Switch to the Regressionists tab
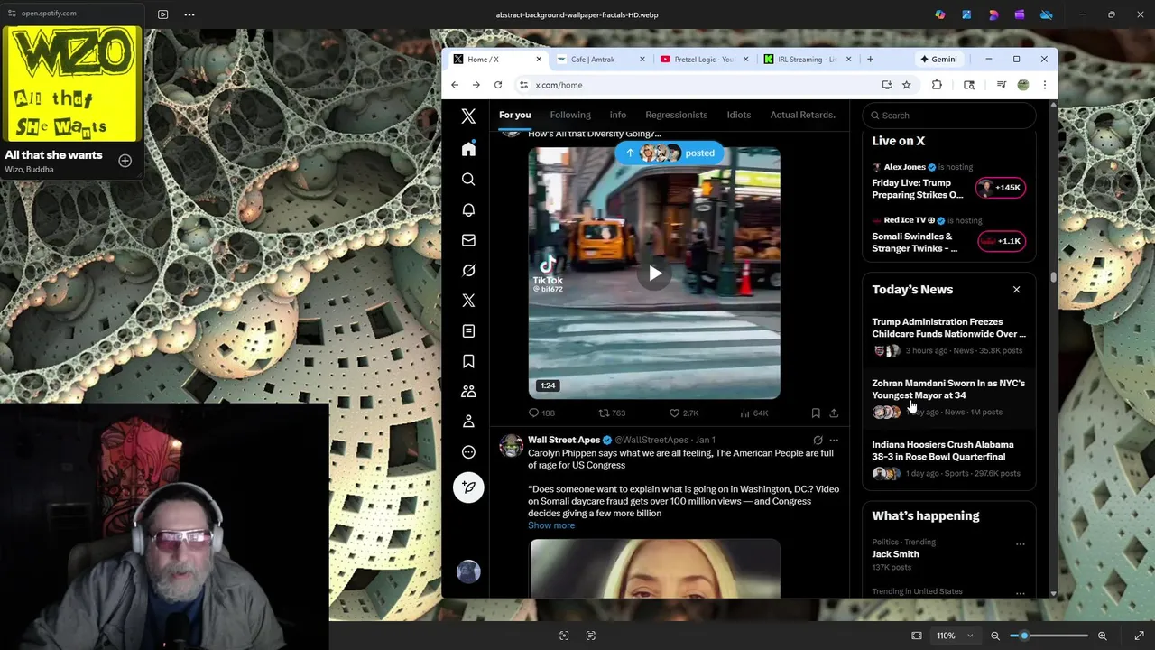Image resolution: width=1155 pixels, height=650 pixels. click(676, 115)
